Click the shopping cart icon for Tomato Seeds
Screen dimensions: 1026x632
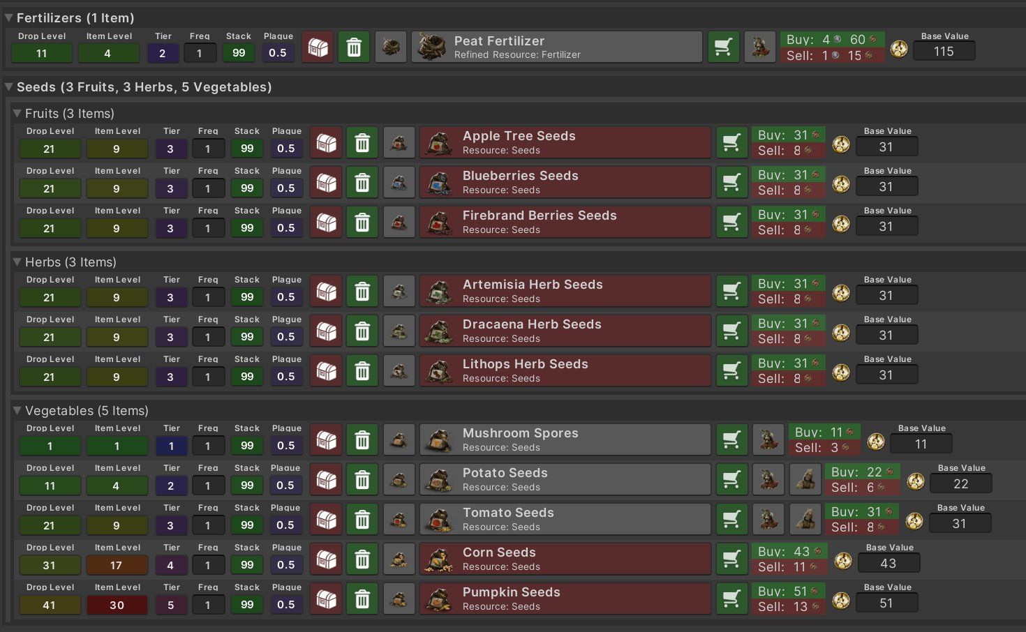coord(731,520)
